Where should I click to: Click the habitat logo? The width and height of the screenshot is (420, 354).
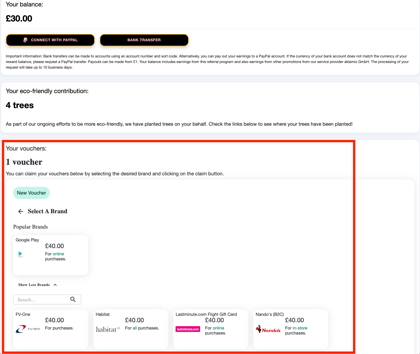pyautogui.click(x=108, y=329)
